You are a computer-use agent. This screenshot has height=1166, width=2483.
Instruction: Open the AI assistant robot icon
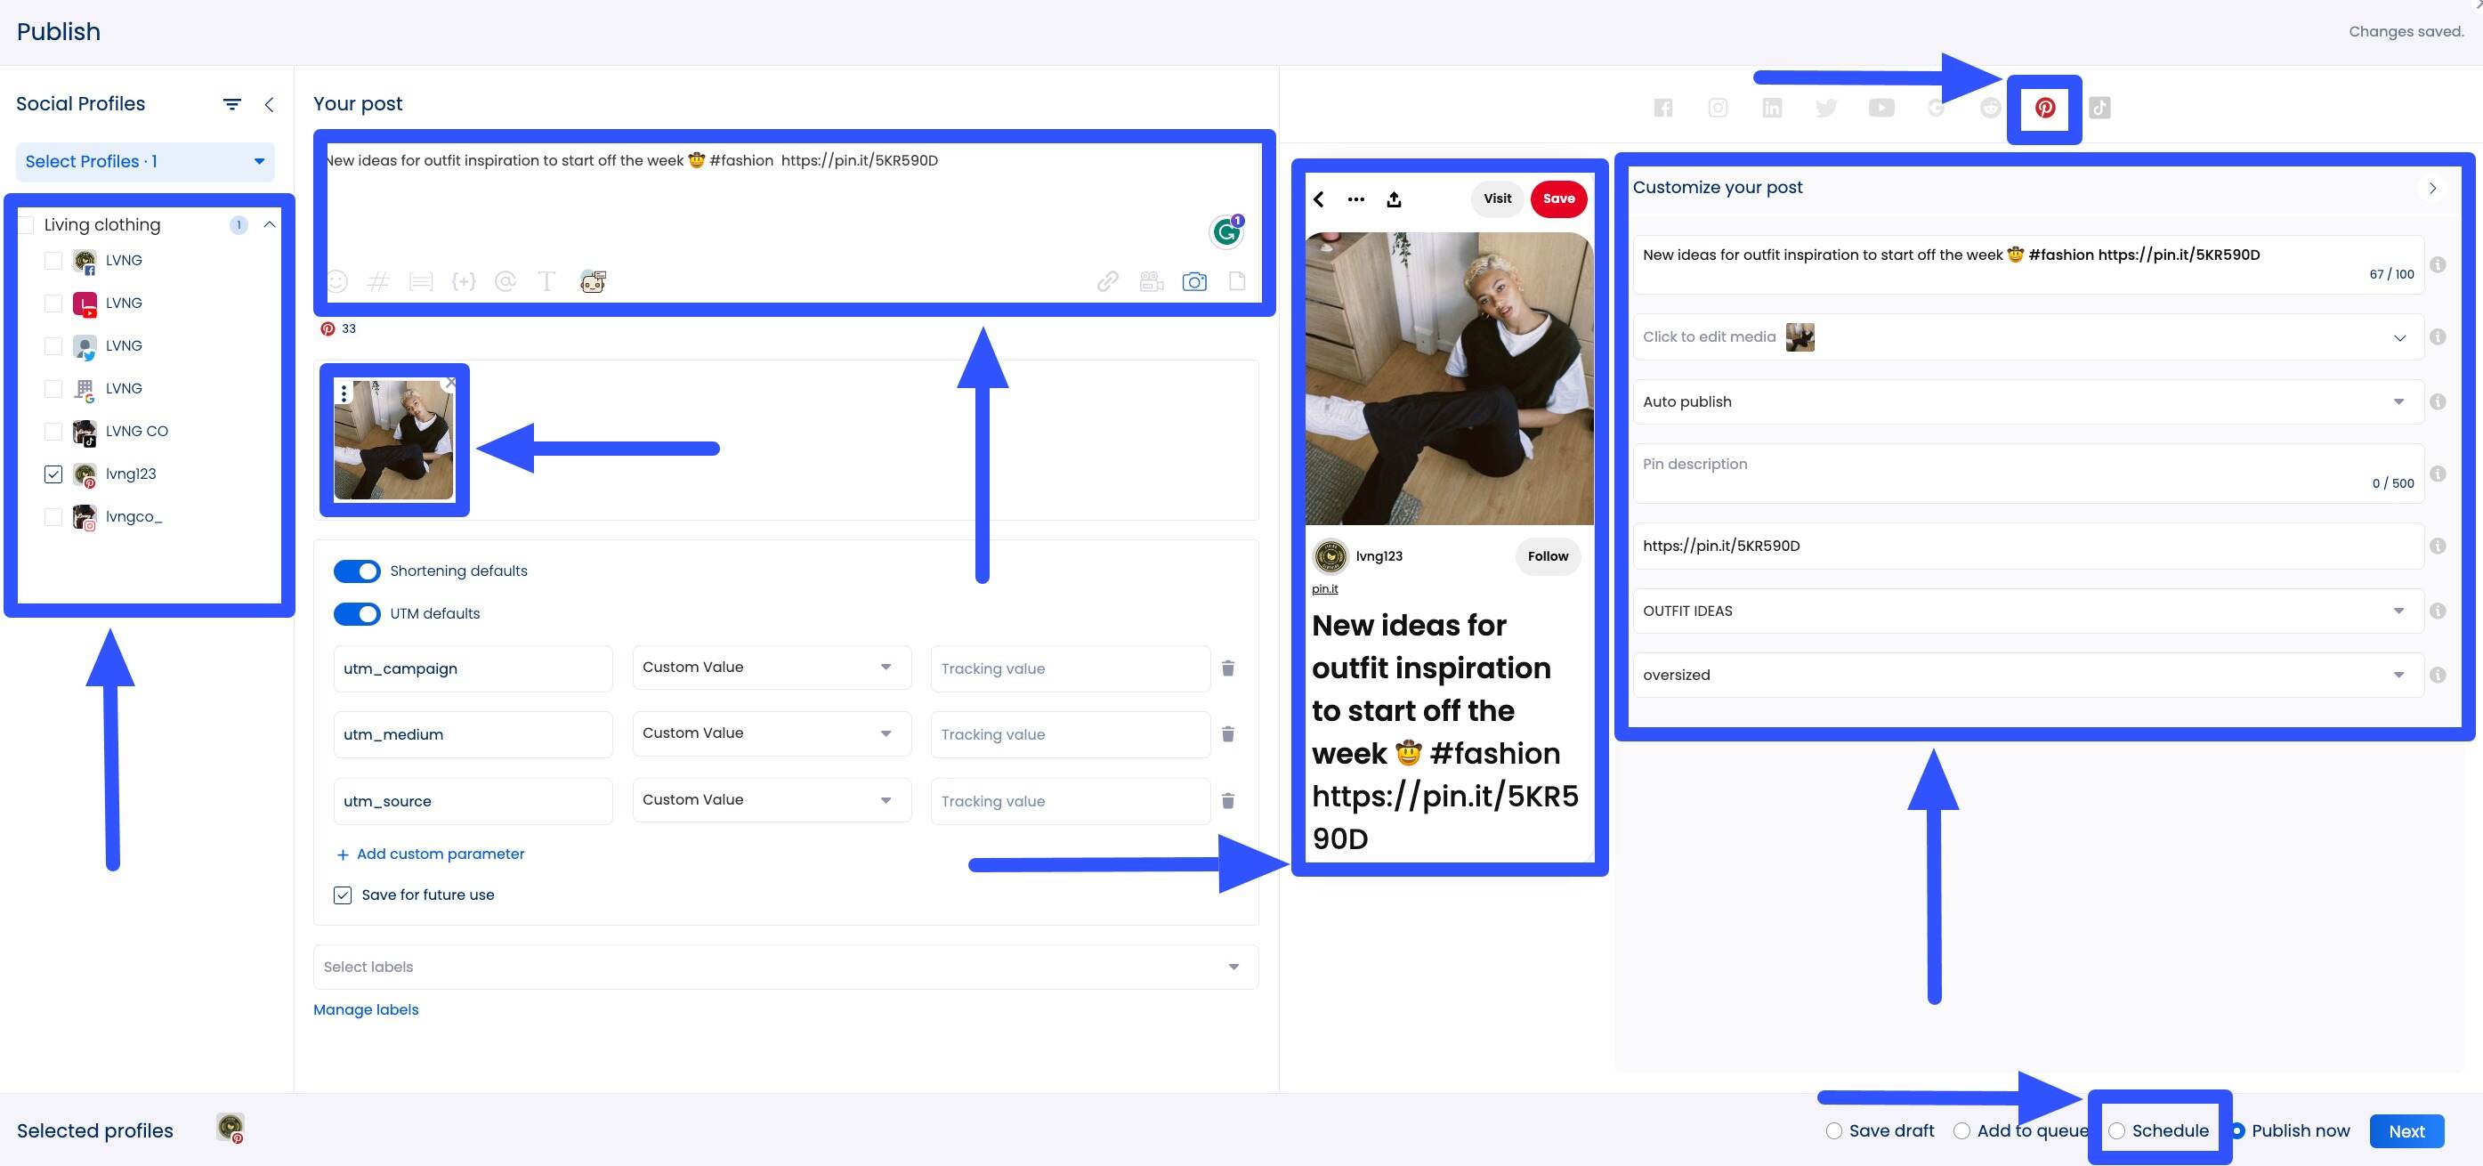tap(593, 281)
